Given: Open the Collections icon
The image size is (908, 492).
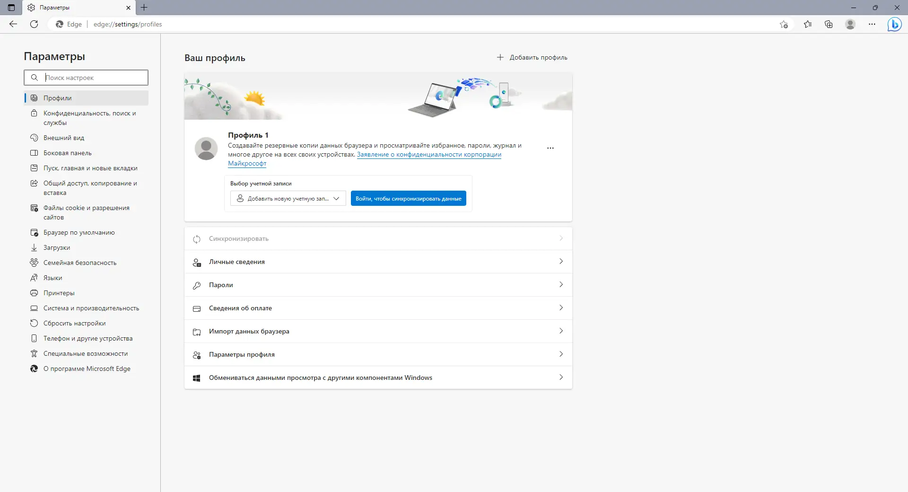Looking at the screenshot, I should [x=829, y=24].
